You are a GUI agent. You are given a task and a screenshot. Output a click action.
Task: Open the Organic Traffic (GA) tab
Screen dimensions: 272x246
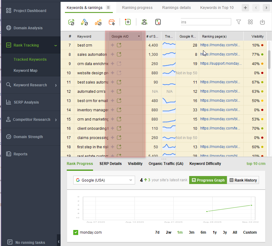click(x=166, y=164)
